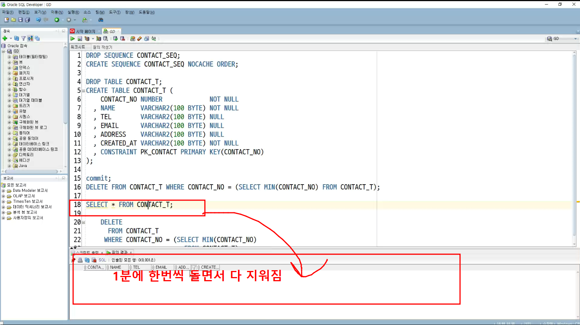This screenshot has width=580, height=325.
Task: Click the SQL History icon
Action: (147, 38)
